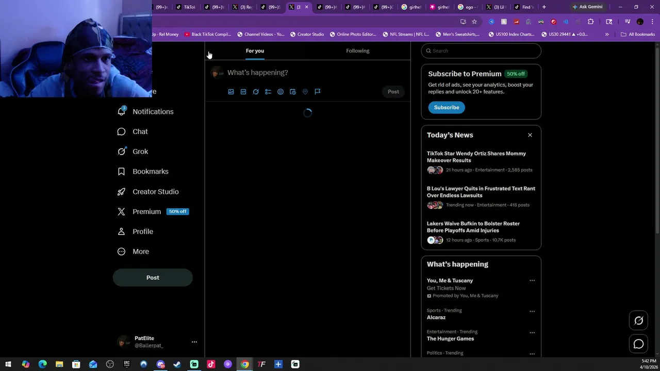Open Chrome tab search icon

(x=609, y=22)
